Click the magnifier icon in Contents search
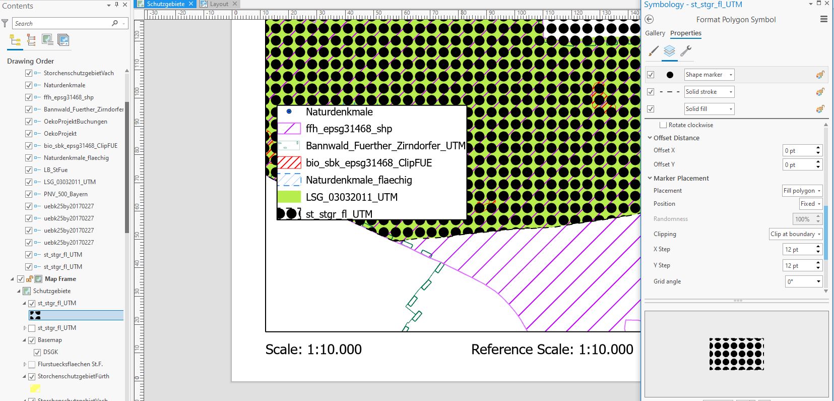 (115, 23)
